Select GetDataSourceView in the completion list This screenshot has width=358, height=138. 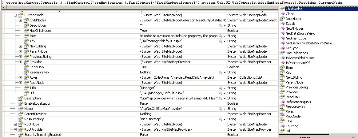tap(300, 33)
